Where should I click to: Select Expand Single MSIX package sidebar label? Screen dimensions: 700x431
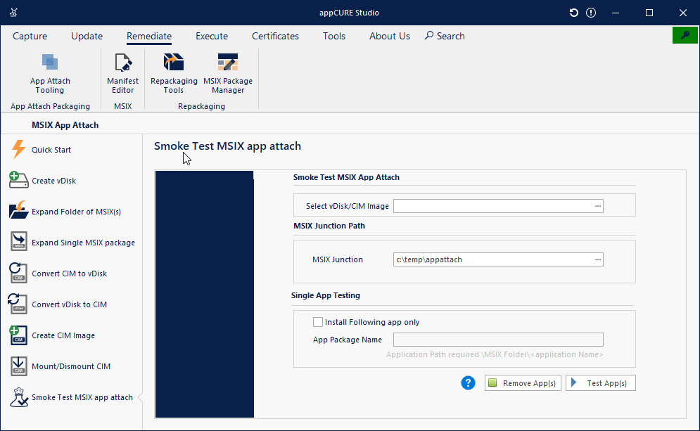tap(84, 243)
